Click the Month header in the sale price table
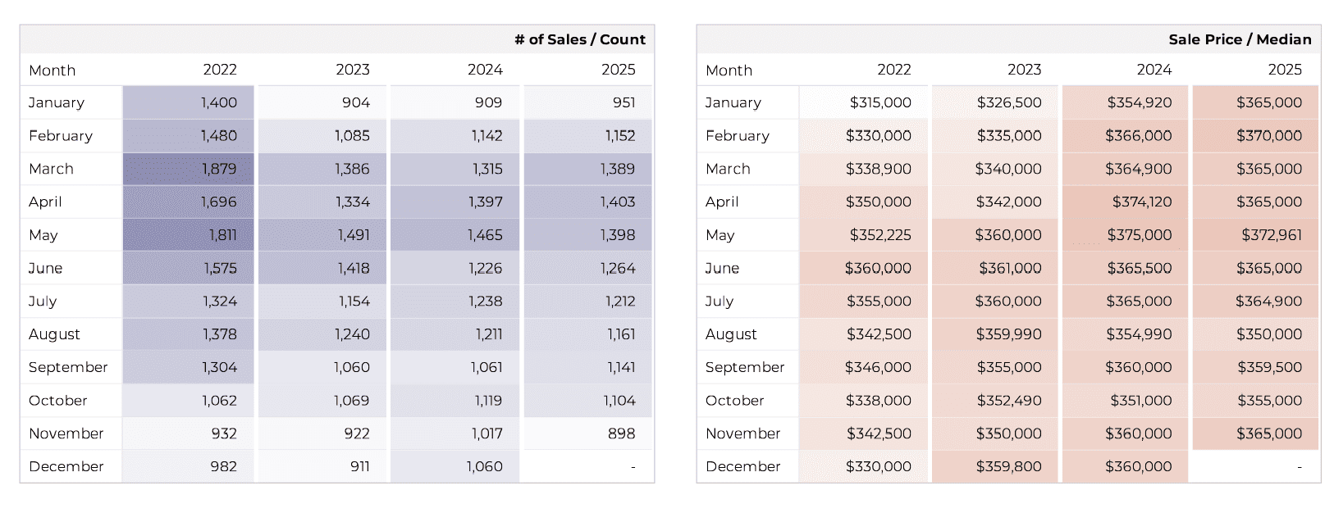 coord(729,70)
